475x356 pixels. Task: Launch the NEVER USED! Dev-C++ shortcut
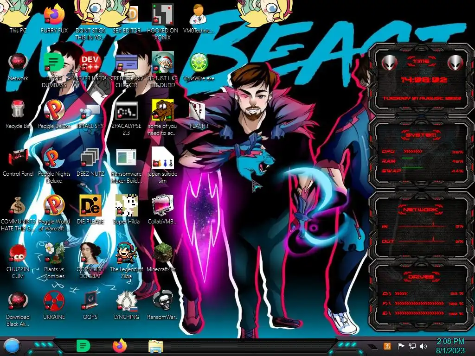(x=90, y=67)
